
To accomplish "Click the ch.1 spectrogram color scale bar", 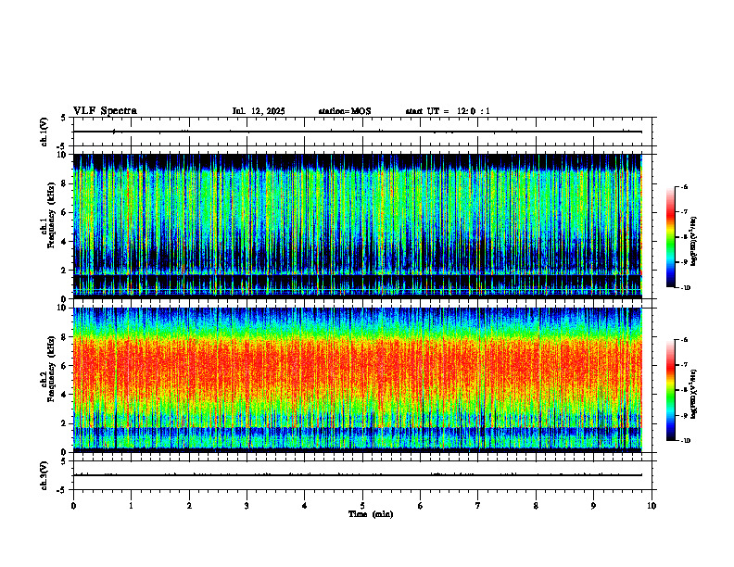I will tap(670, 237).
